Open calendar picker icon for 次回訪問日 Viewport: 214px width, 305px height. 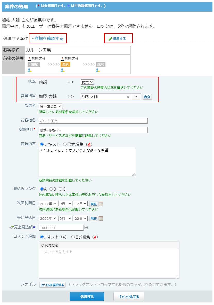(101, 204)
